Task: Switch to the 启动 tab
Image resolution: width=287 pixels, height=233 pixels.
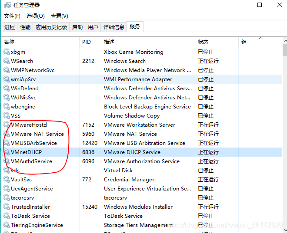Action: pos(77,27)
